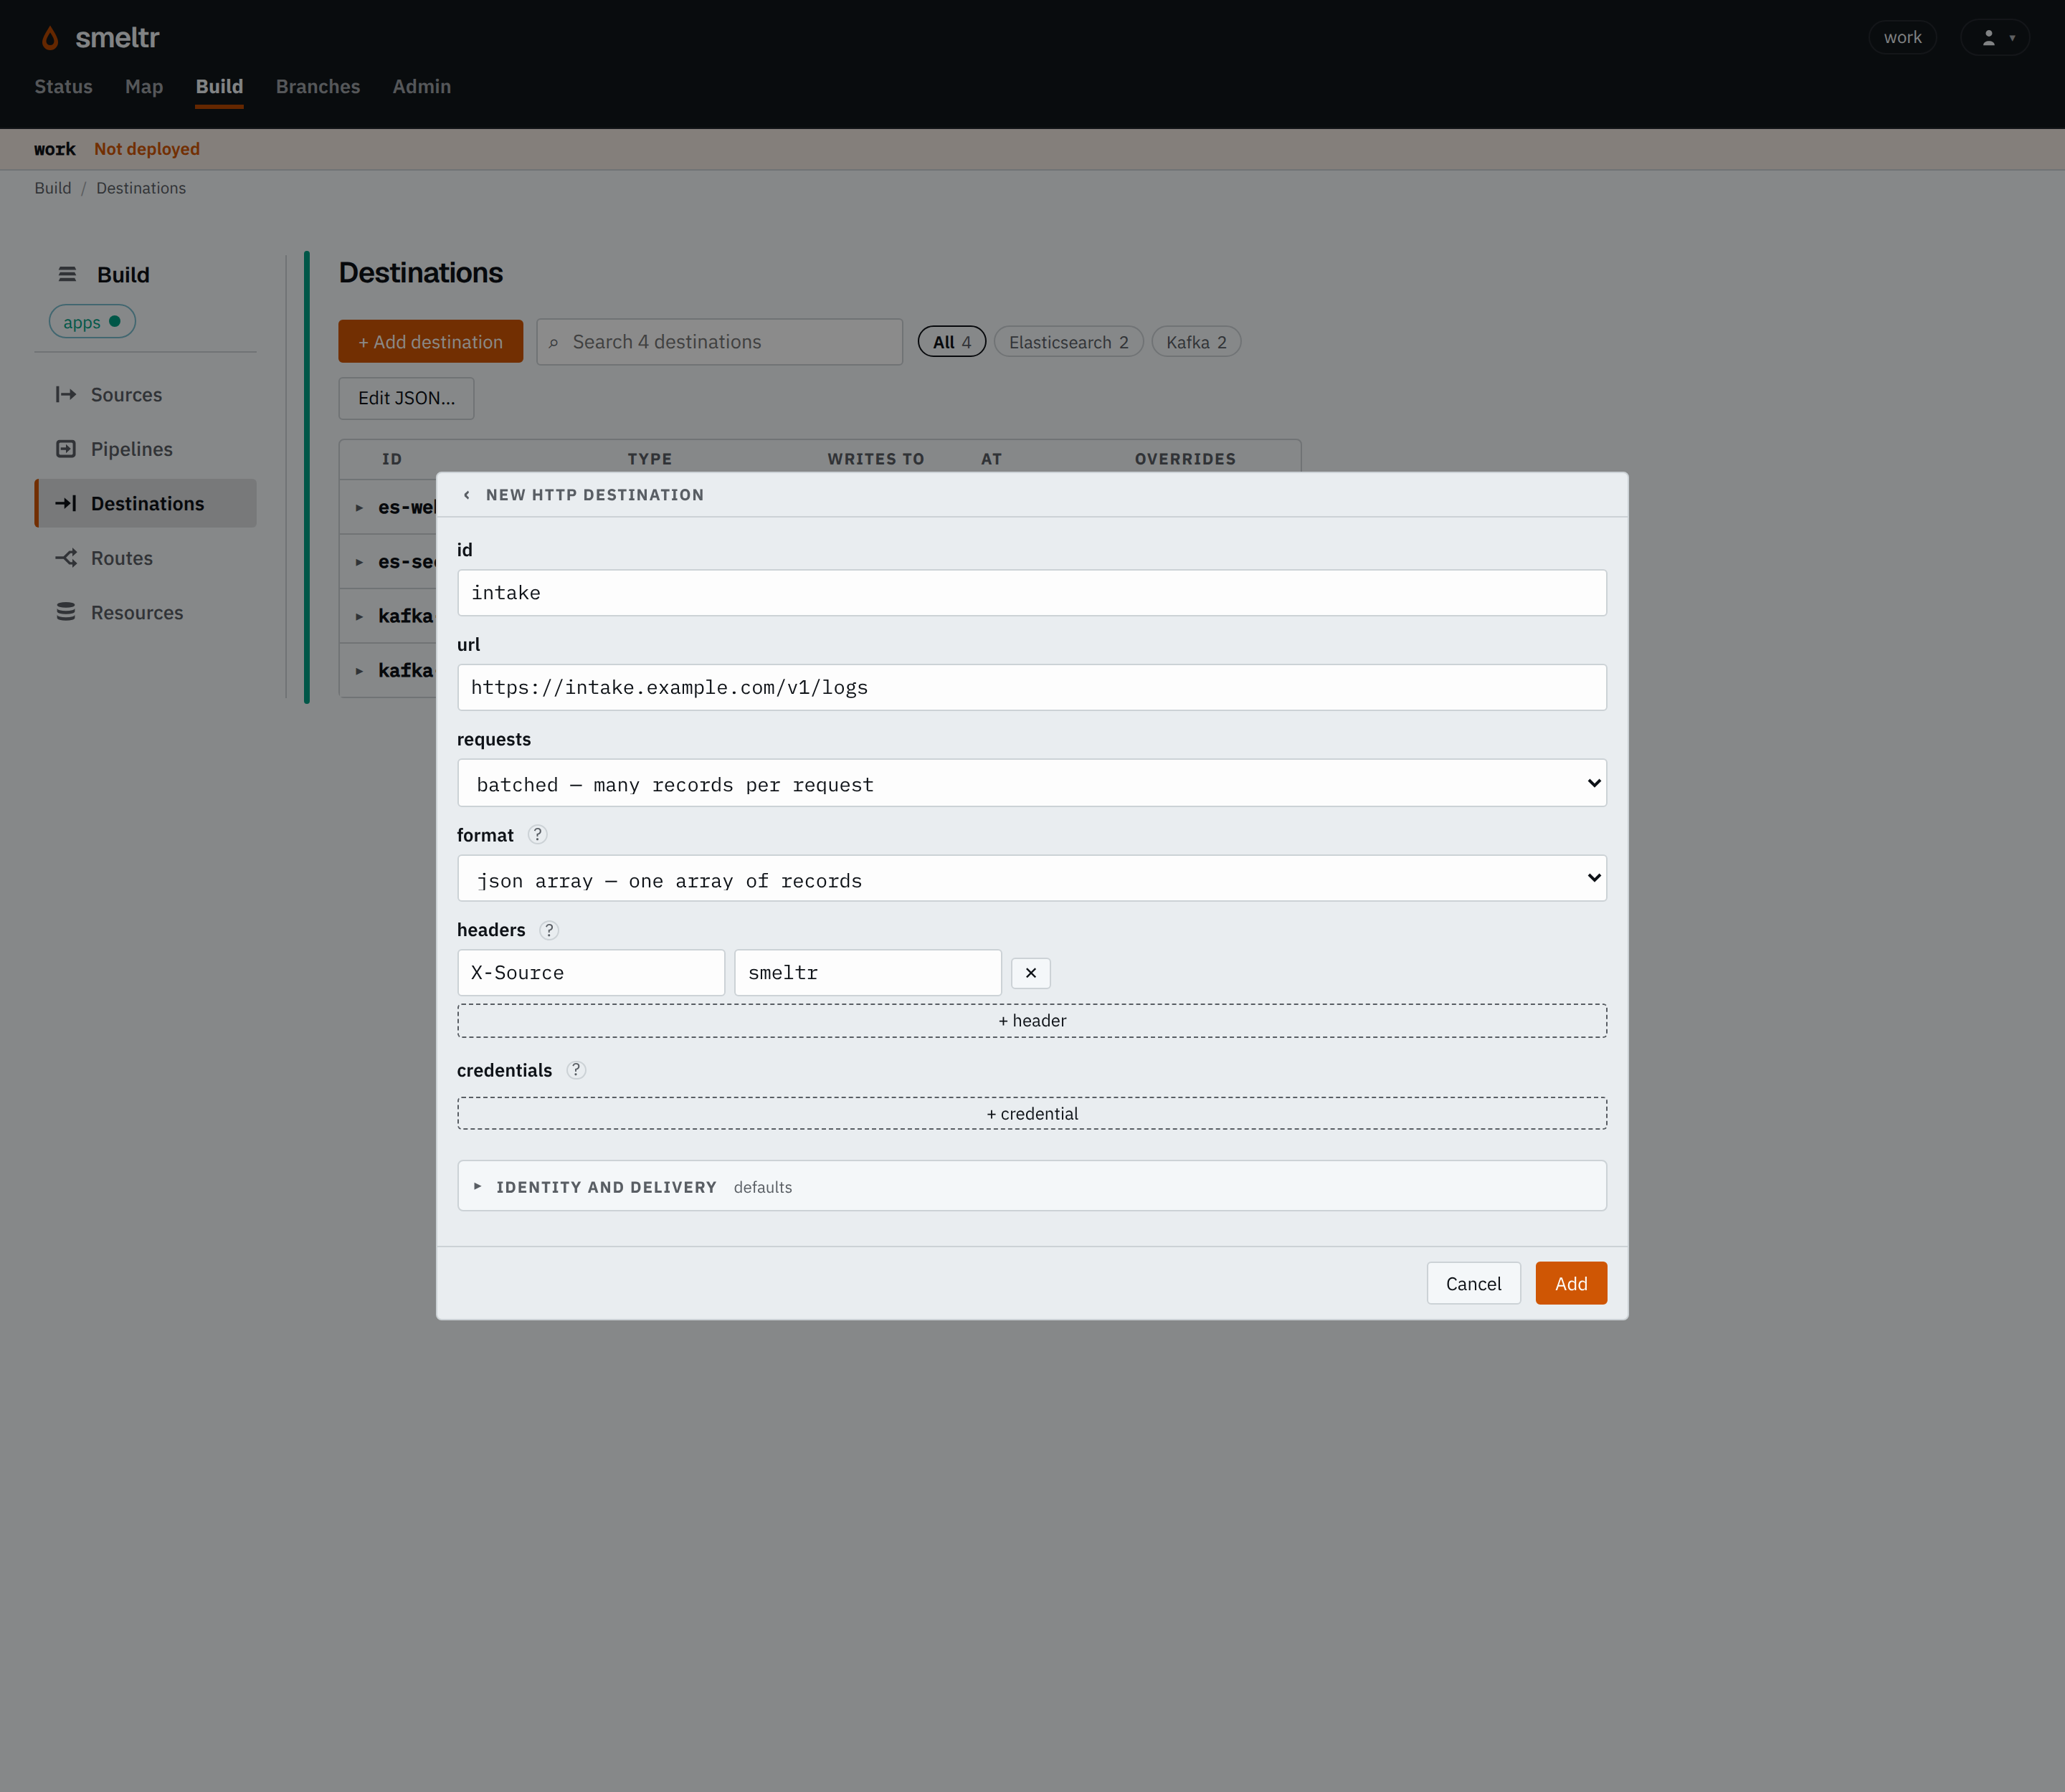Click the + credential button

[x=1032, y=1114]
